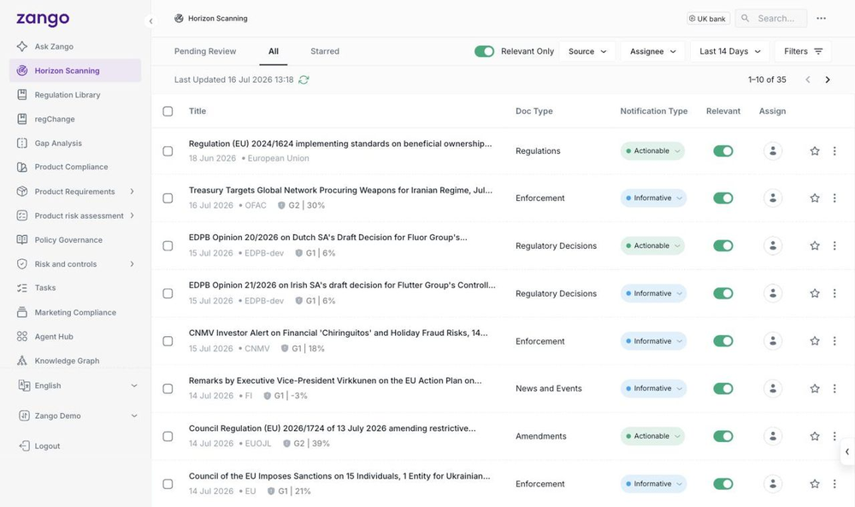
Task: Expand the right side panel handle
Action: point(847,451)
